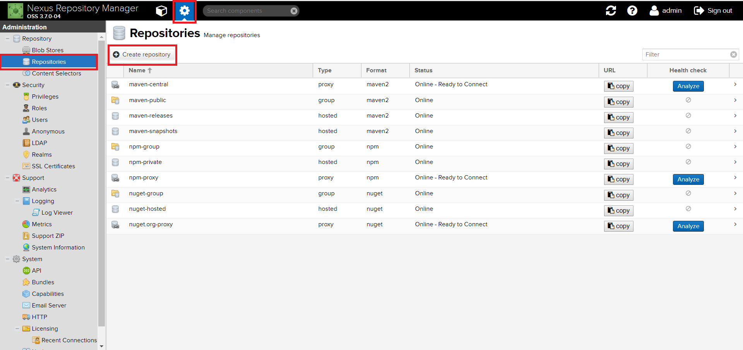Click the Refresh icon in header
Viewport: 743px width, 350px height.
[x=611, y=11]
